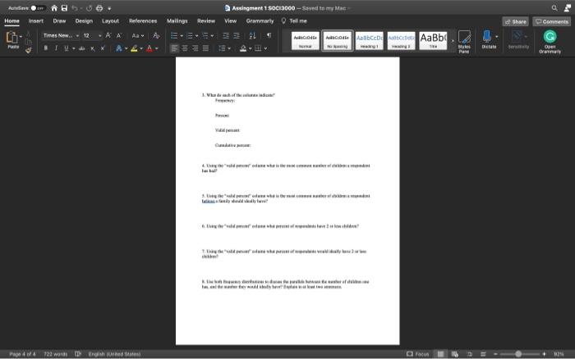Switch to the Draw tab
The image size is (575, 359).
pyautogui.click(x=59, y=21)
